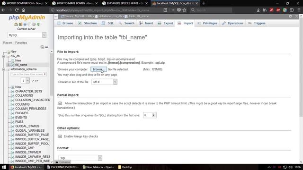This screenshot has width=303, height=170.
Task: Go back to previous page
Action: click(x=3, y=10)
